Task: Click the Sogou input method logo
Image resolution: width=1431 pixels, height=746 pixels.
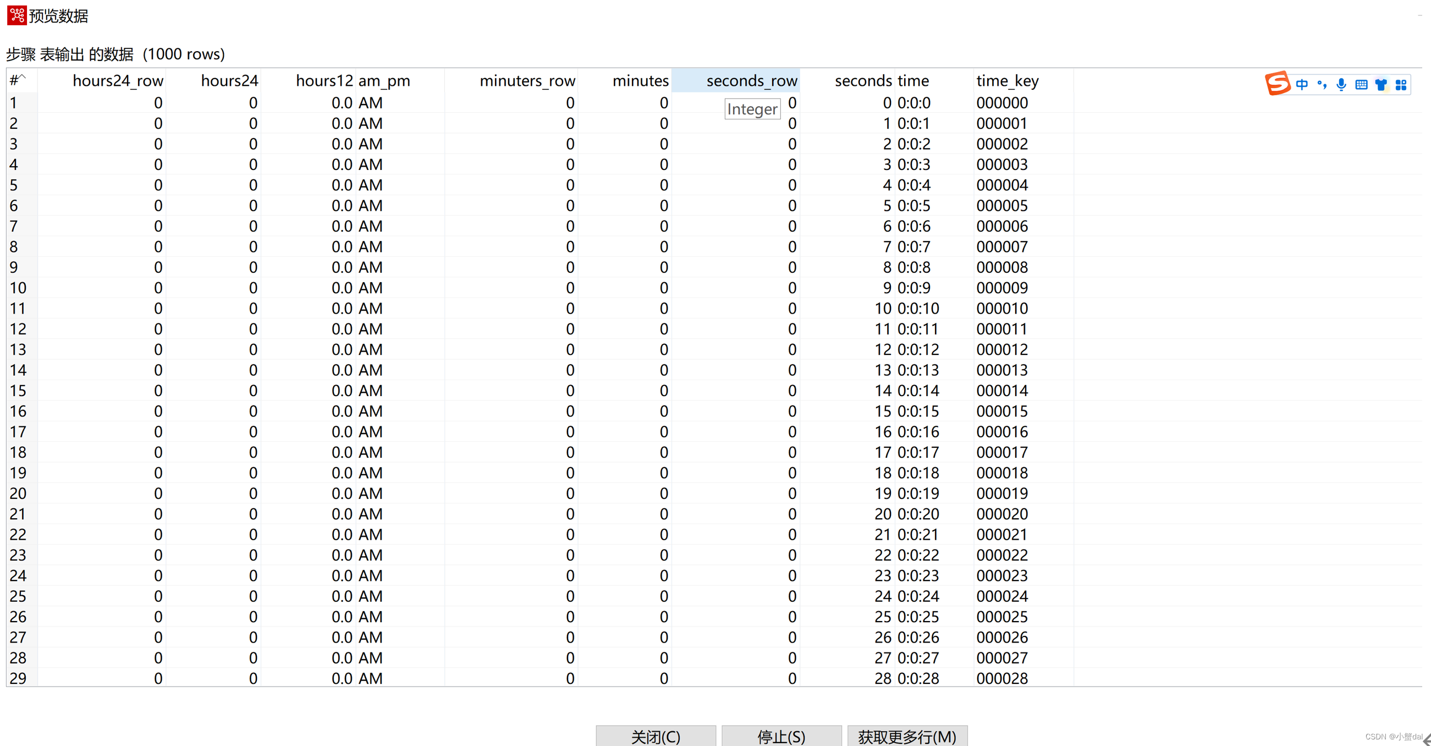Action: [1277, 84]
